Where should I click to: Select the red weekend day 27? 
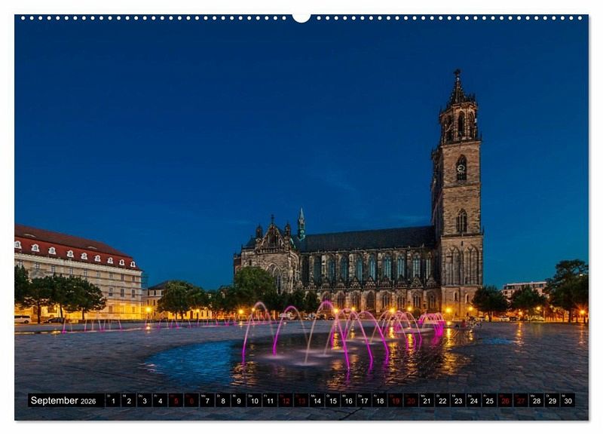pos(521,400)
